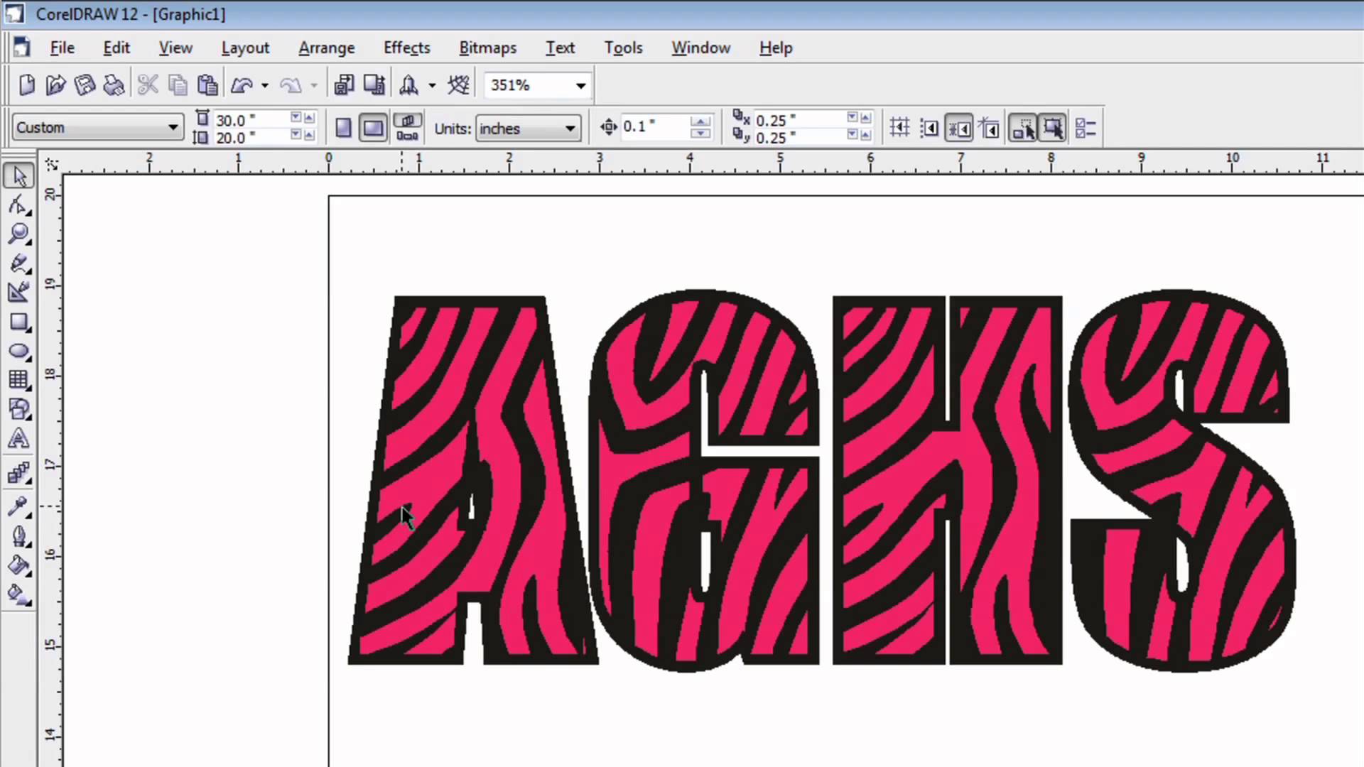Save the document with disk icon
This screenshot has width=1364, height=767.
click(x=85, y=85)
